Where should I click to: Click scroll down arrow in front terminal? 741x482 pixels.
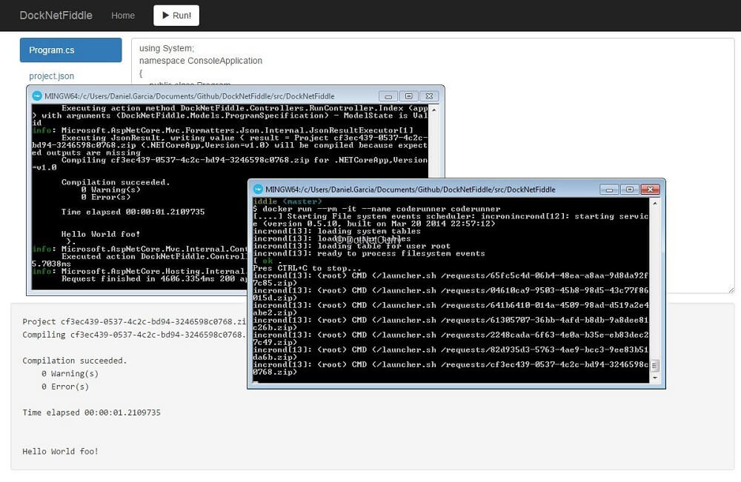tap(655, 378)
